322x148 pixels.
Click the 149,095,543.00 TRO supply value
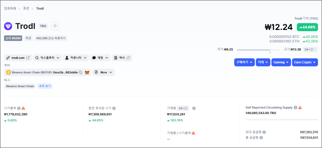tap(261, 113)
